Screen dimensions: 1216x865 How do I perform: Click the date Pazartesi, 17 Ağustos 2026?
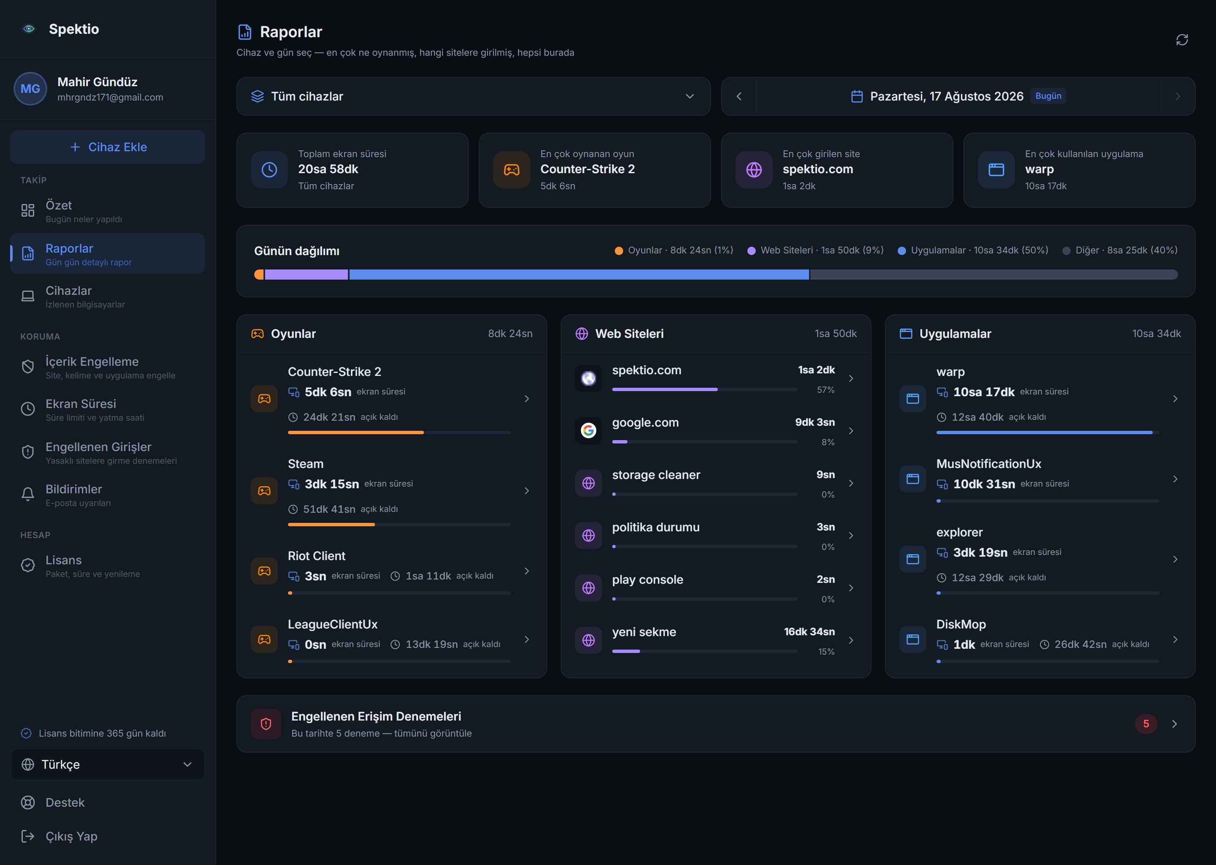[x=947, y=96]
